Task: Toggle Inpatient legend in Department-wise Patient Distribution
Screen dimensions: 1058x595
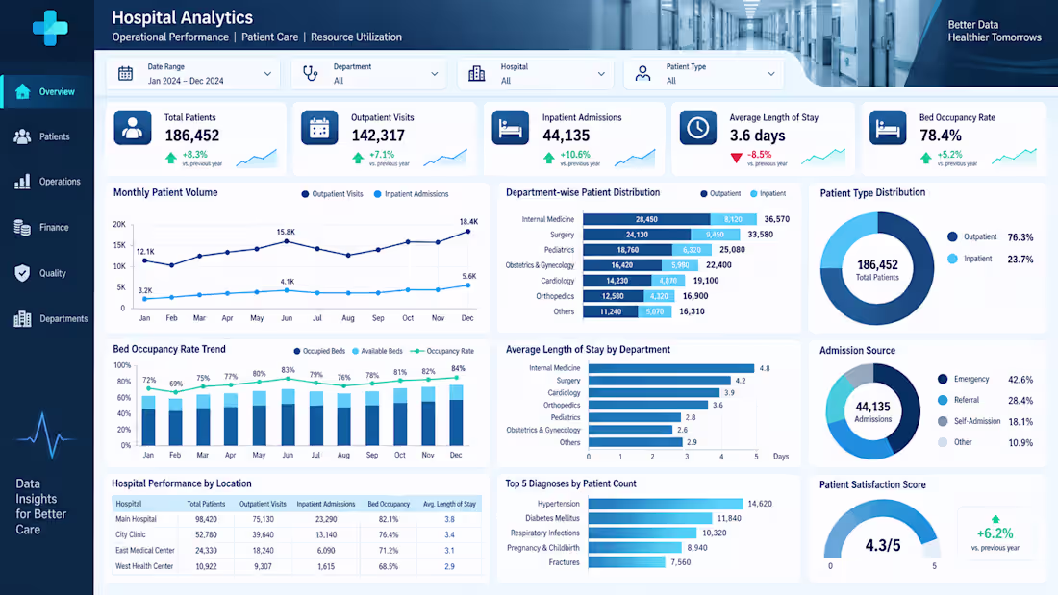Action: pos(768,193)
